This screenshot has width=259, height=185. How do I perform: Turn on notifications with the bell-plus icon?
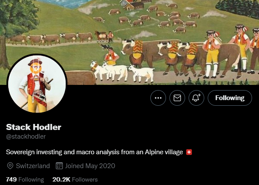tap(196, 98)
